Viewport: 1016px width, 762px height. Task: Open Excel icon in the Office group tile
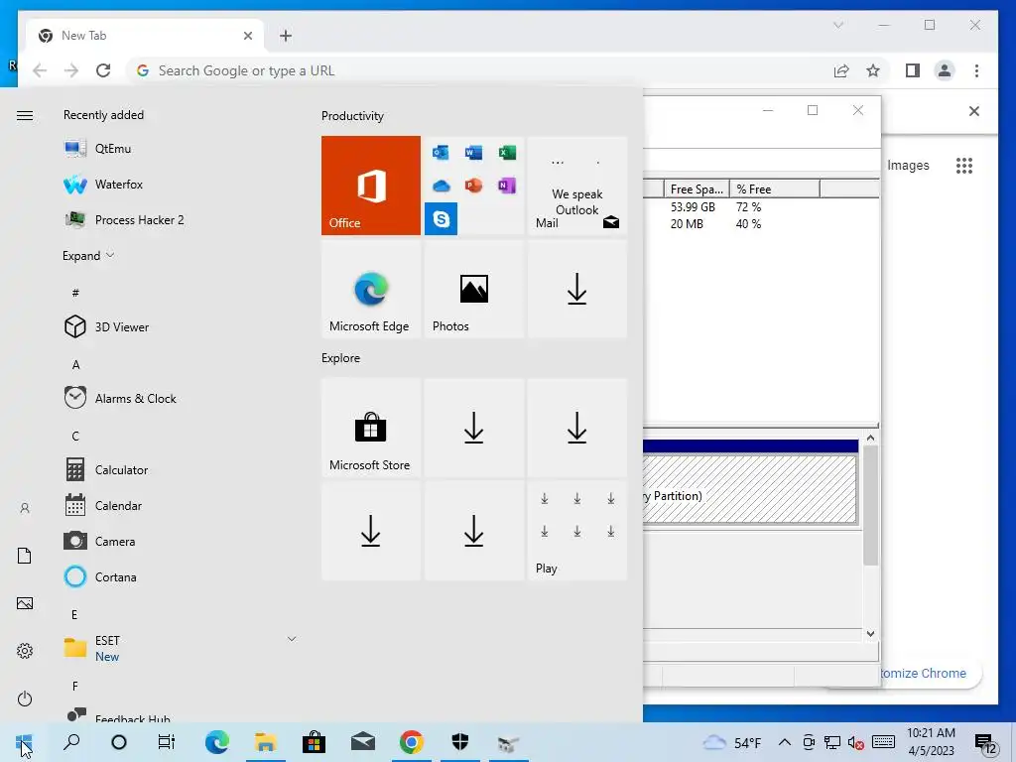pos(507,153)
